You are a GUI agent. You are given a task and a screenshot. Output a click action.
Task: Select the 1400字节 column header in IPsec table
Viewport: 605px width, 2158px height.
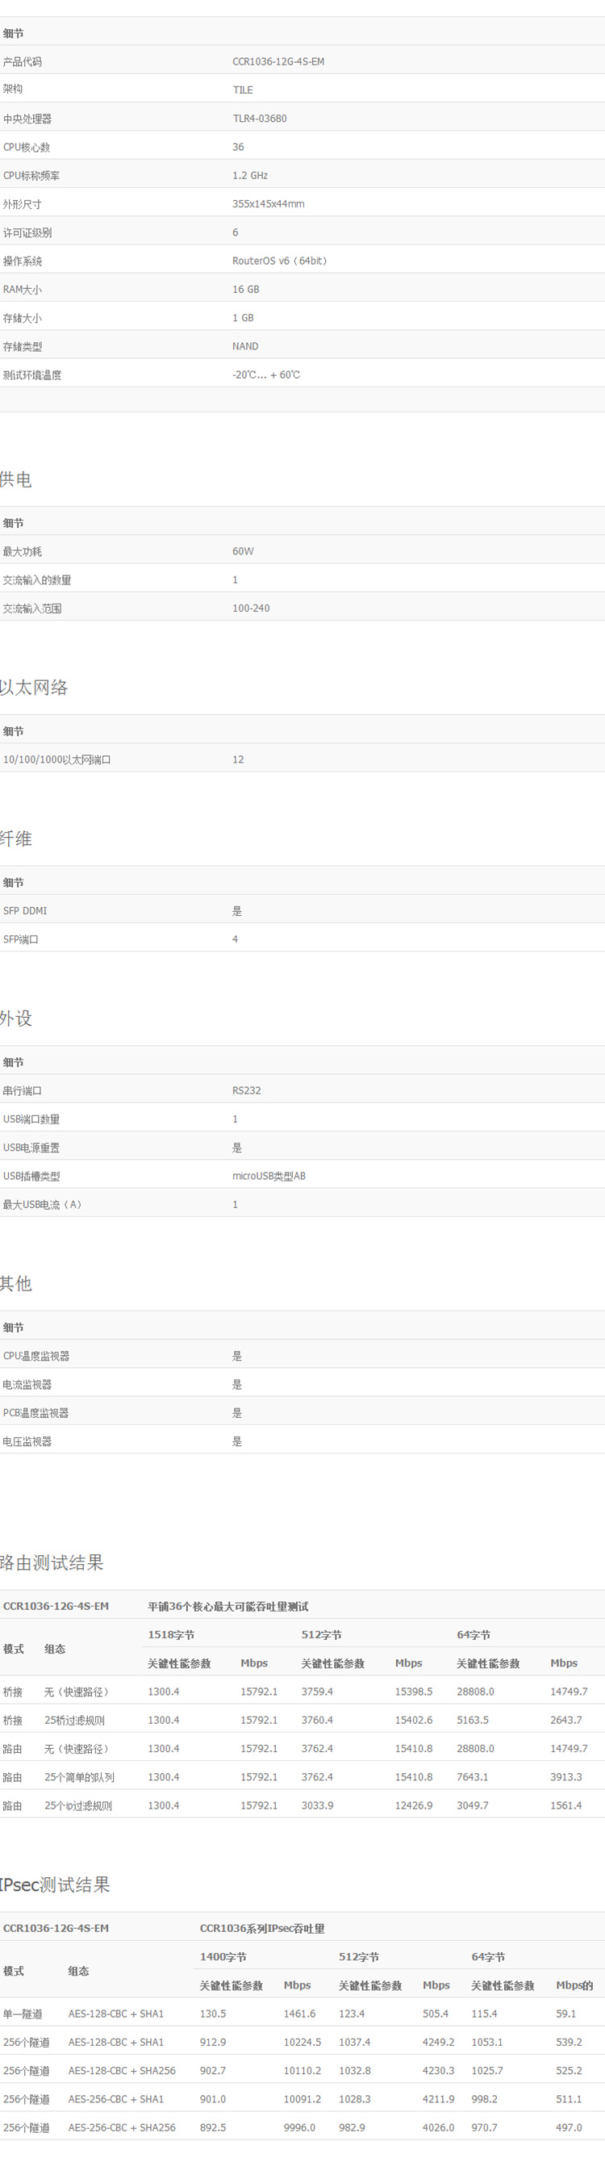tap(223, 1956)
